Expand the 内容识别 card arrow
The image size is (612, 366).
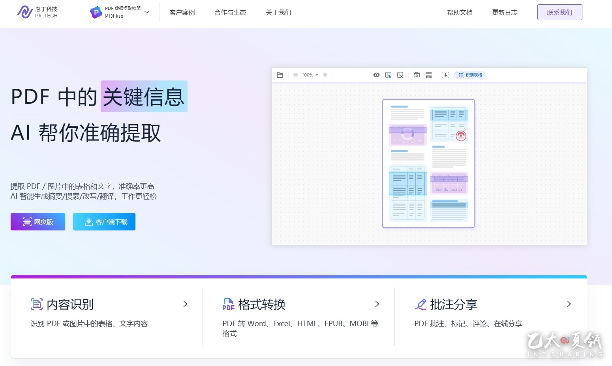pos(185,304)
